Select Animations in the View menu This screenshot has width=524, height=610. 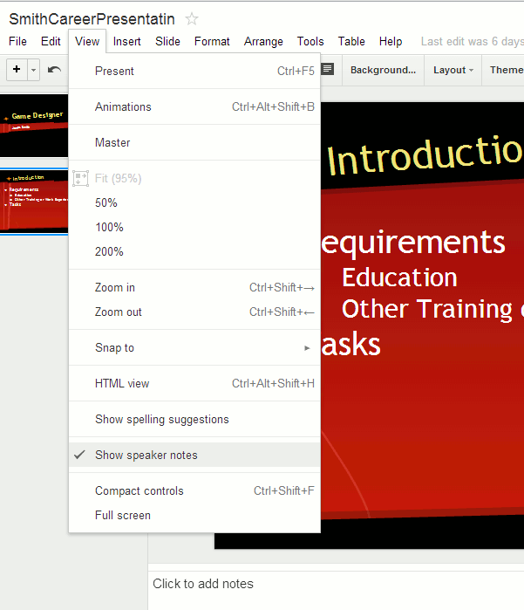click(194, 107)
